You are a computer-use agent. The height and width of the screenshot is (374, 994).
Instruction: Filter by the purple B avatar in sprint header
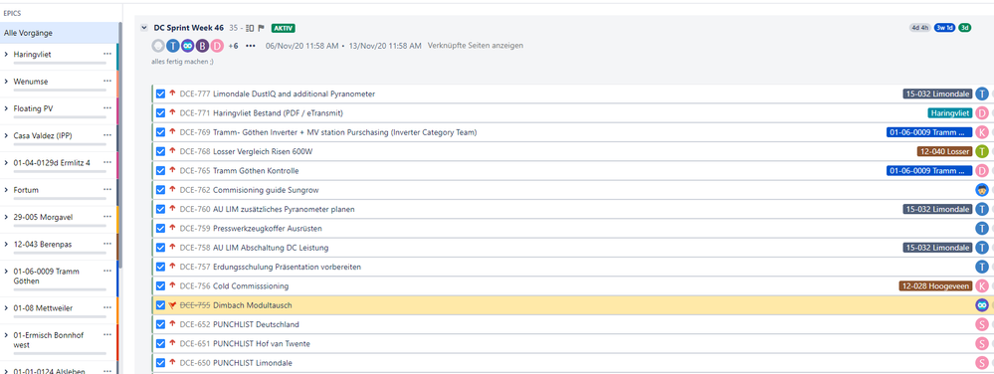pyautogui.click(x=202, y=46)
